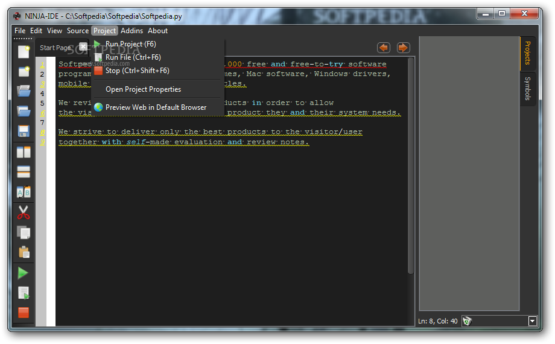555x344 pixels.
Task: Click the Open Project folder icon
Action: pos(24,111)
